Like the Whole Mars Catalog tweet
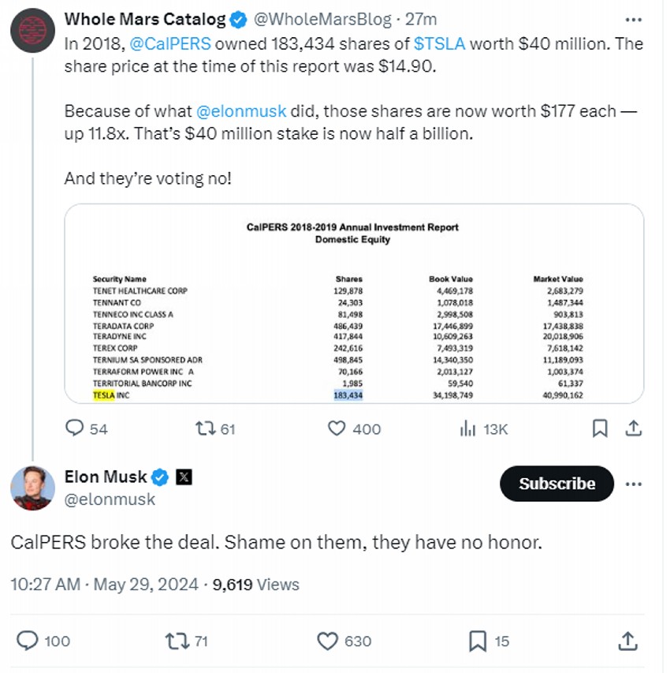The image size is (670, 673). pos(337,428)
